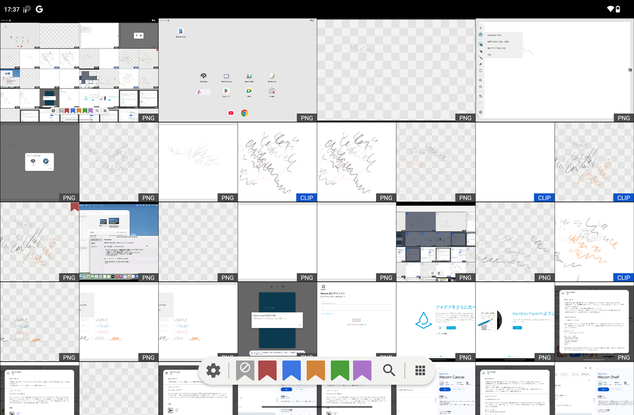Tap the 17:37 clock in status bar
Viewport: 634px width, 415px height.
12,9
